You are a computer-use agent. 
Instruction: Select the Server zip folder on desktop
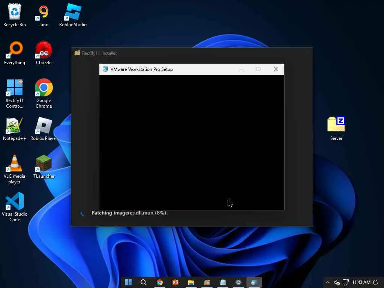[336, 129]
